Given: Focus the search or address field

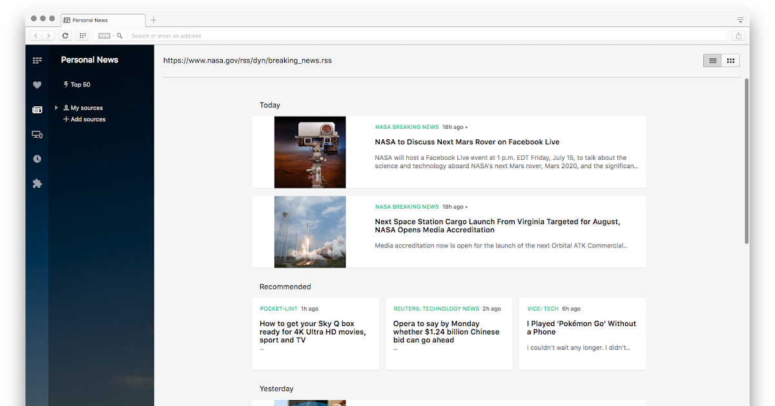Looking at the screenshot, I should pos(426,36).
